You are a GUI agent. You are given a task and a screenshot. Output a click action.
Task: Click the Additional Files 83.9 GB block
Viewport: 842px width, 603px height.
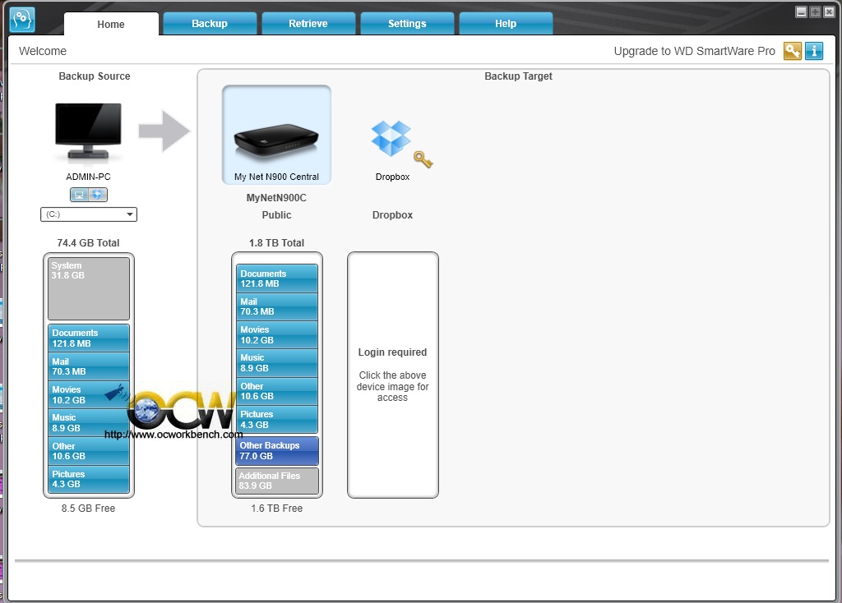(x=277, y=481)
